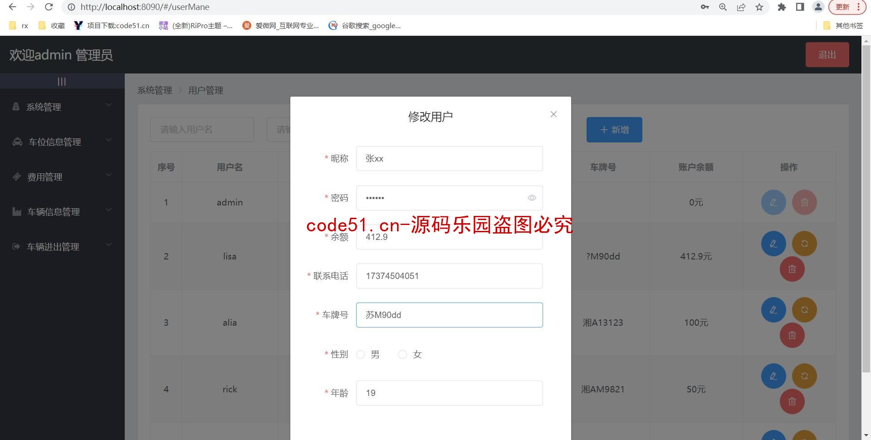
Task: Open the 谷歌搜索_google bookmark
Action: pos(365,26)
